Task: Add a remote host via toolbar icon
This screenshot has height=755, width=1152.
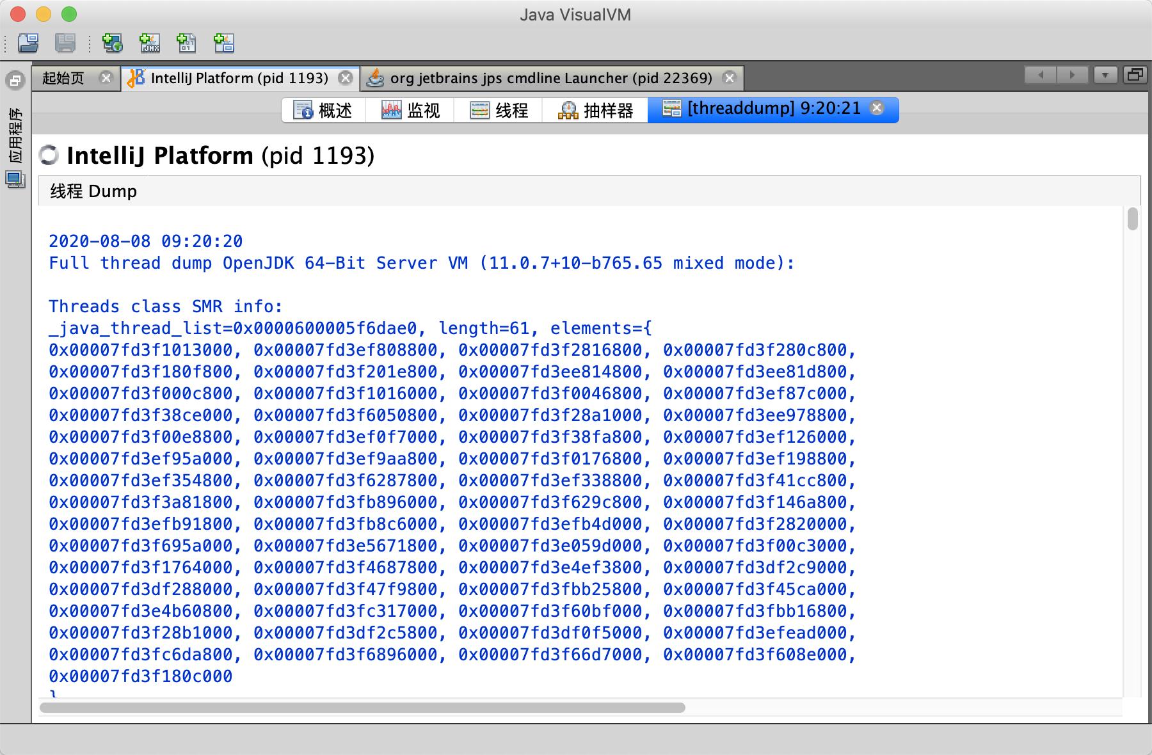Action: [x=113, y=43]
